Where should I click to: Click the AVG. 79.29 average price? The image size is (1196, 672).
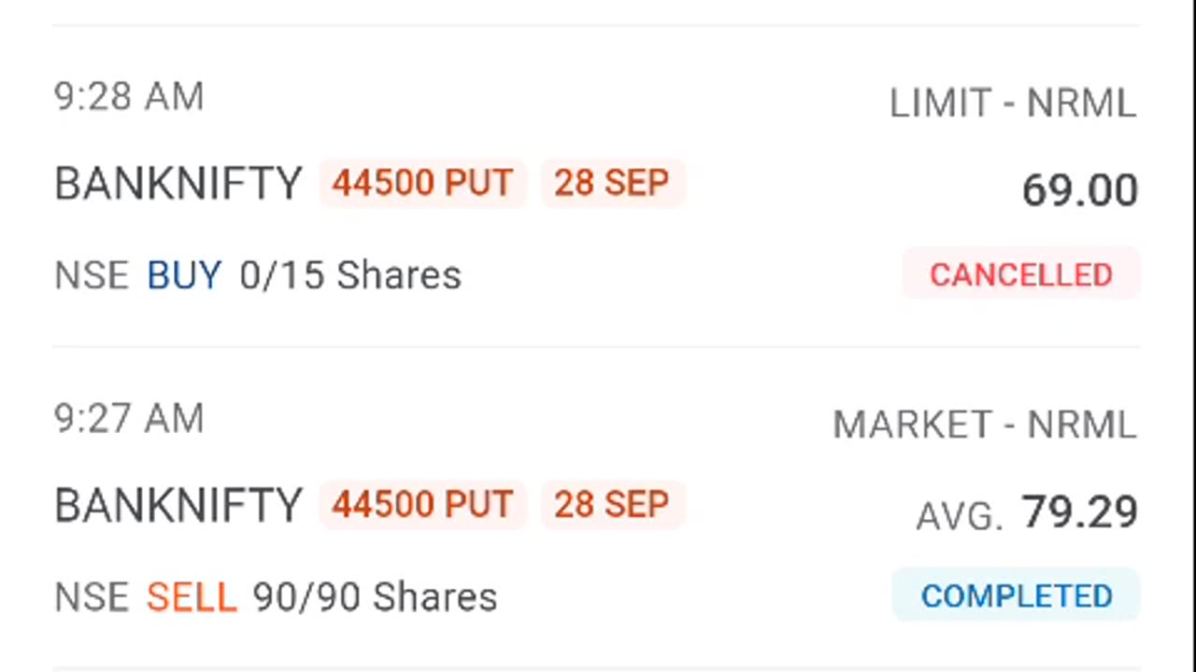coord(1026,512)
